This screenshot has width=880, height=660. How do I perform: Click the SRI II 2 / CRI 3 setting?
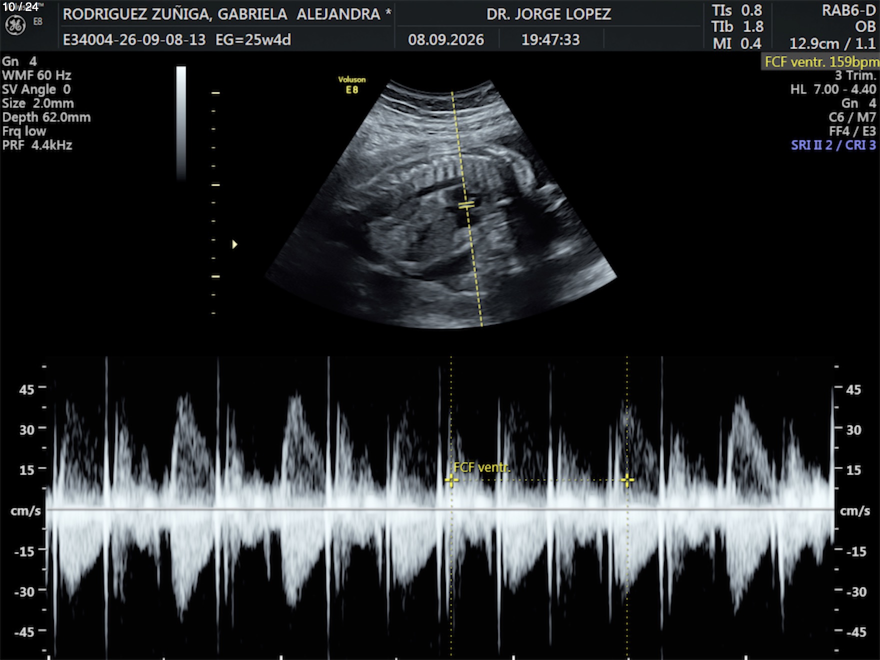pos(833,145)
